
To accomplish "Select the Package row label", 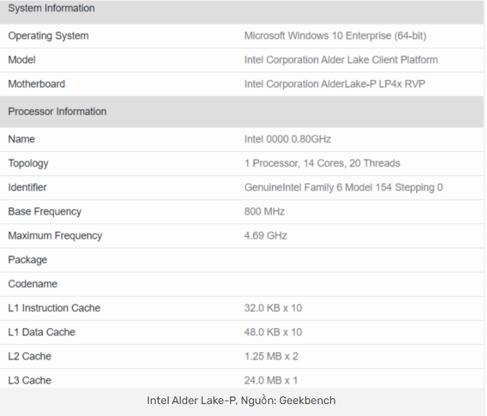I will [27, 260].
